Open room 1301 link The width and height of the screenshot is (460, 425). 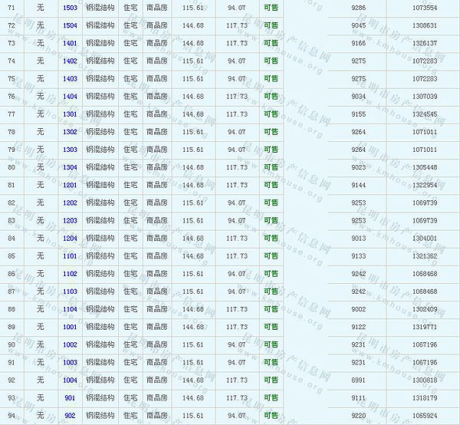(70, 114)
